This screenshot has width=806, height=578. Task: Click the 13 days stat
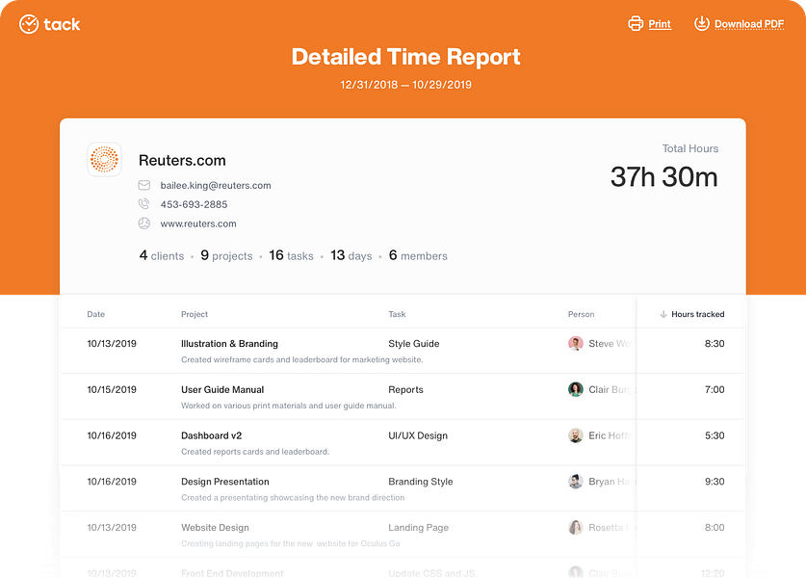pos(351,255)
